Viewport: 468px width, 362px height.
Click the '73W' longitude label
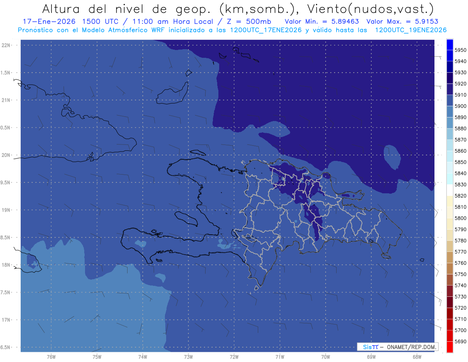[x=188, y=357]
